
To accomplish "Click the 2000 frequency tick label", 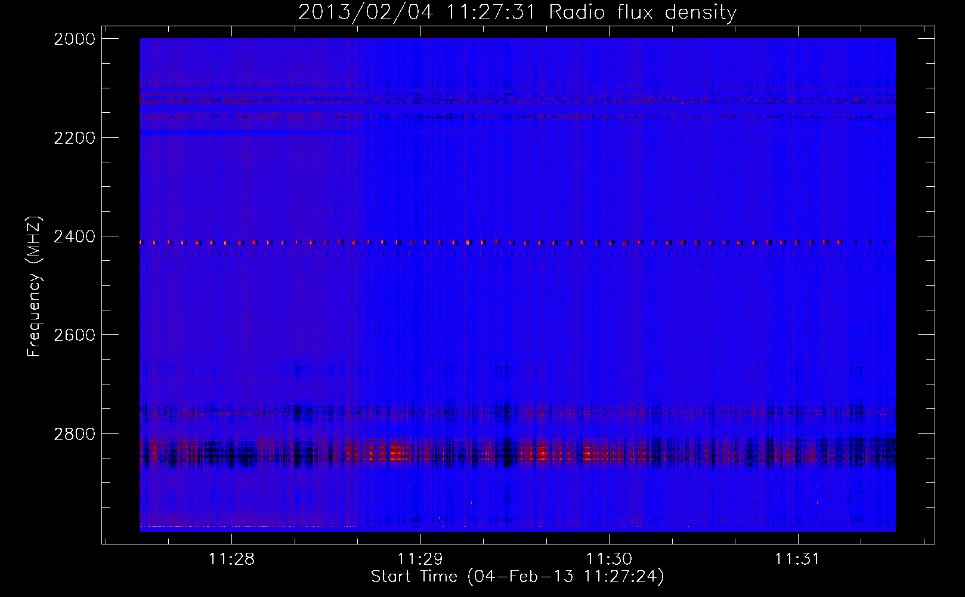I will pos(74,39).
